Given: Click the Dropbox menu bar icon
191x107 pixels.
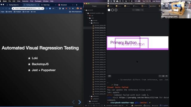Looking at the screenshot, I should [114, 1].
